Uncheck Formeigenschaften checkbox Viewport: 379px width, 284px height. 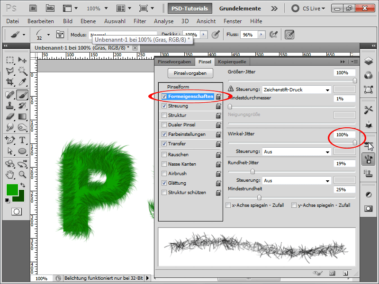[164, 97]
